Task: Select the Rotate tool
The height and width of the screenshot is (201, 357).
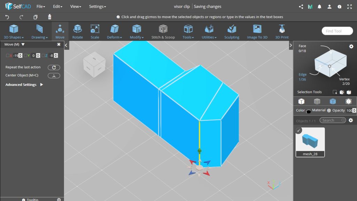Action: tap(77, 31)
